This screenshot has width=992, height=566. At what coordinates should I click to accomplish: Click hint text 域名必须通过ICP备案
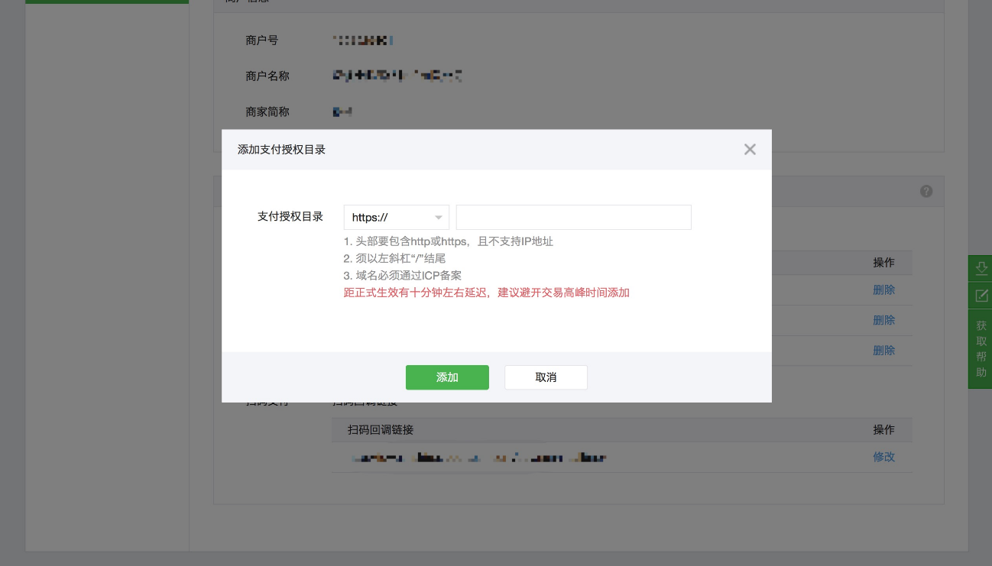pos(403,276)
